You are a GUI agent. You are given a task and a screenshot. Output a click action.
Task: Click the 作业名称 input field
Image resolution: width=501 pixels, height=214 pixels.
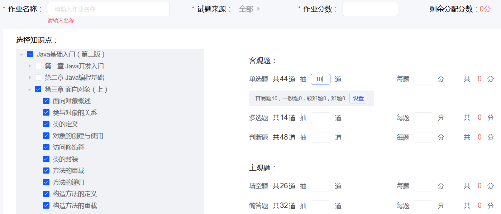(109, 9)
